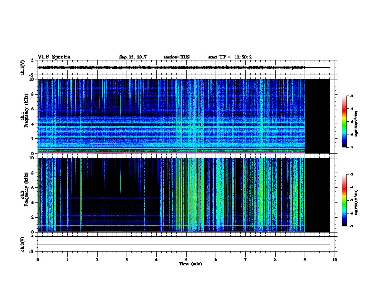Click time axis tick label "7"
The height and width of the screenshot is (291, 377).
point(245,260)
